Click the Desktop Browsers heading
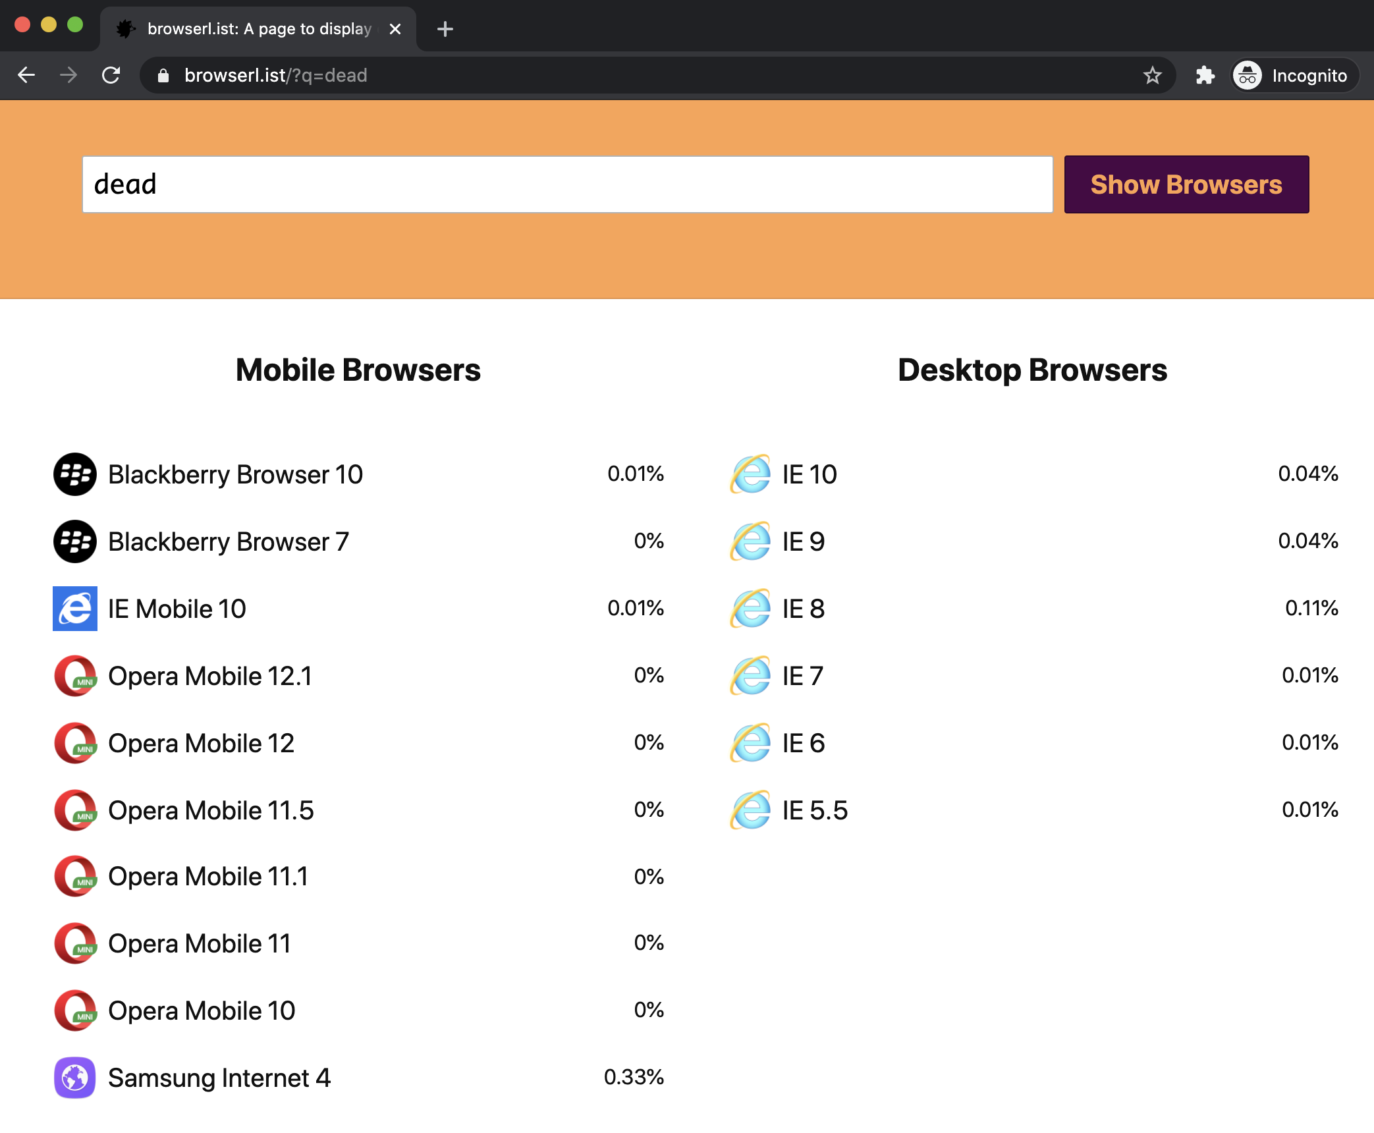1374x1133 pixels. (1033, 370)
